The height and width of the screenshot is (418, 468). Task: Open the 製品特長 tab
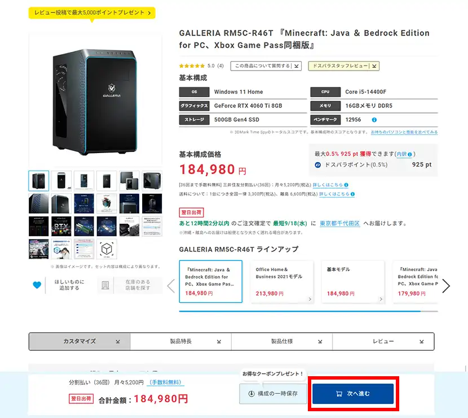tap(180, 341)
